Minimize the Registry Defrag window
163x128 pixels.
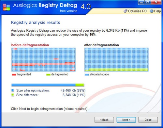click(141, 2)
